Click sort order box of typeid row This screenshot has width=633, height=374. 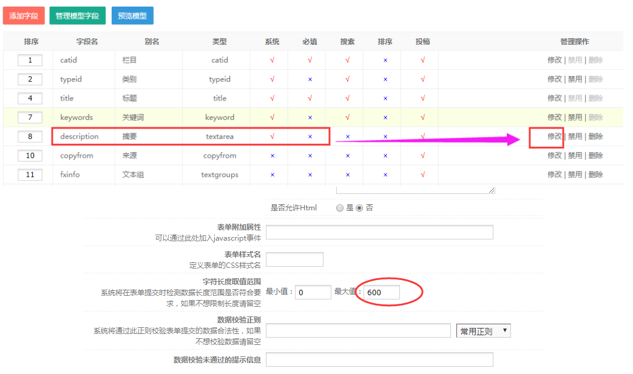pyautogui.click(x=30, y=79)
